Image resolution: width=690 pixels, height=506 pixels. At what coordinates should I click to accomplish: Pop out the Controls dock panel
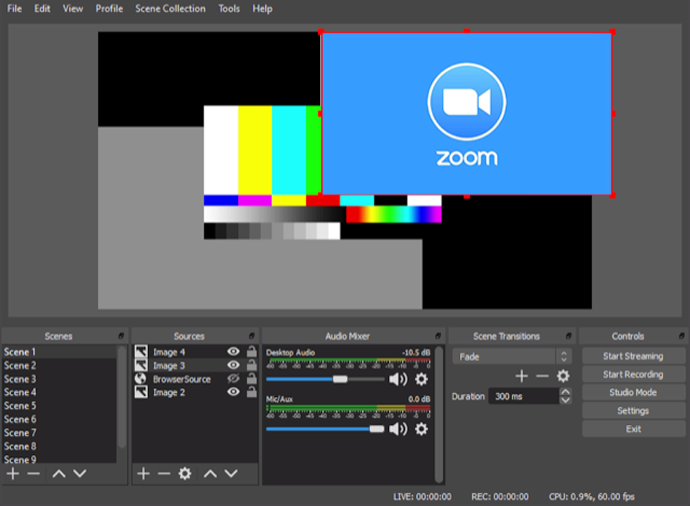pos(681,336)
